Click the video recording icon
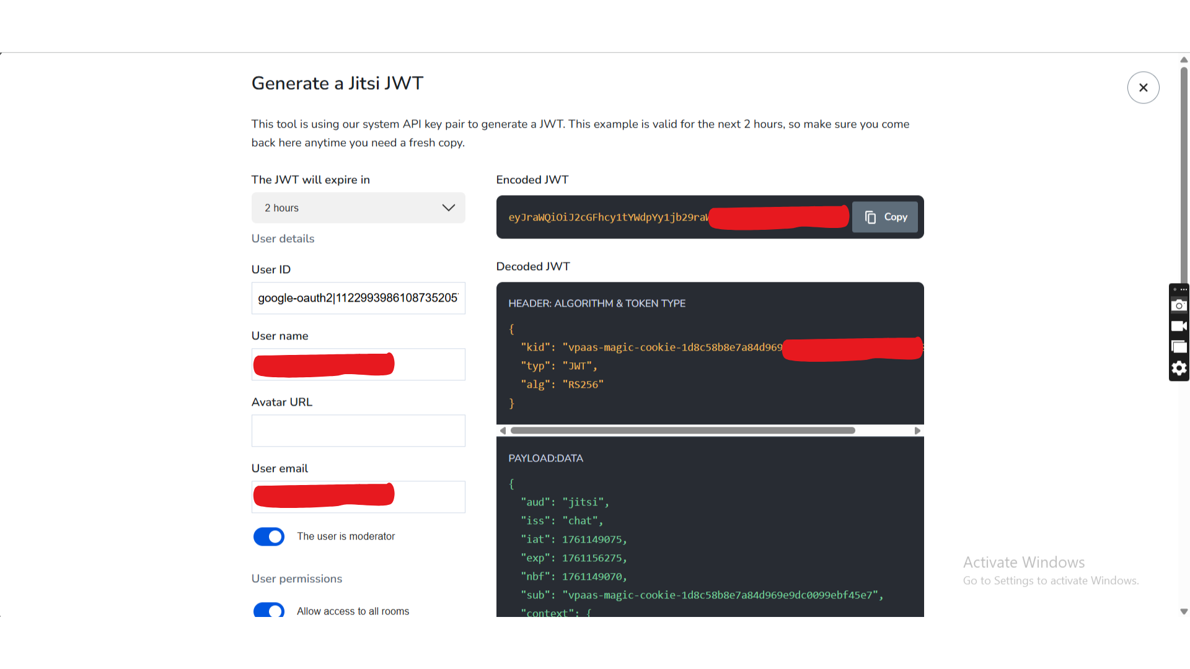 pos(1179,326)
